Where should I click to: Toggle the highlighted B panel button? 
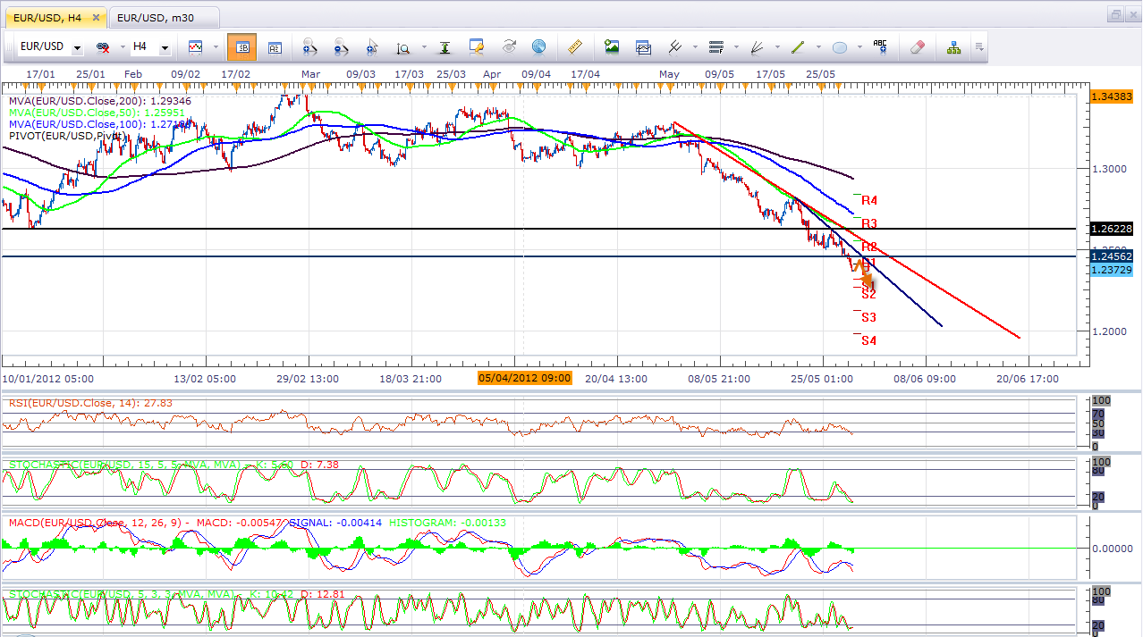(x=241, y=46)
